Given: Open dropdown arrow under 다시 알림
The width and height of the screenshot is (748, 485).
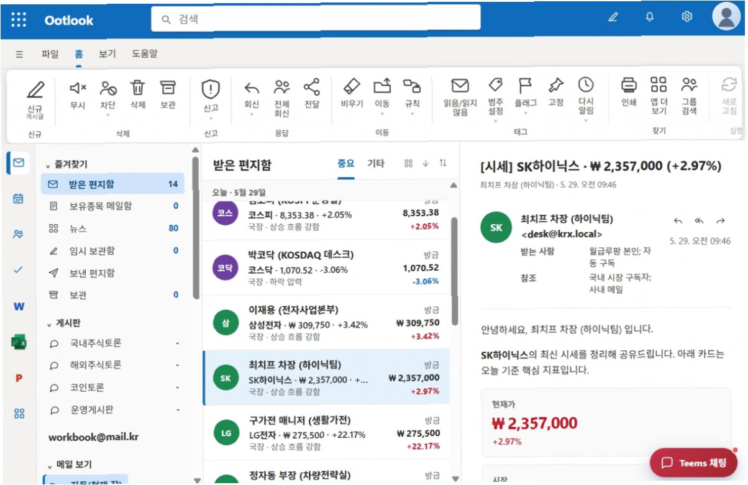Looking at the screenshot, I should point(586,120).
